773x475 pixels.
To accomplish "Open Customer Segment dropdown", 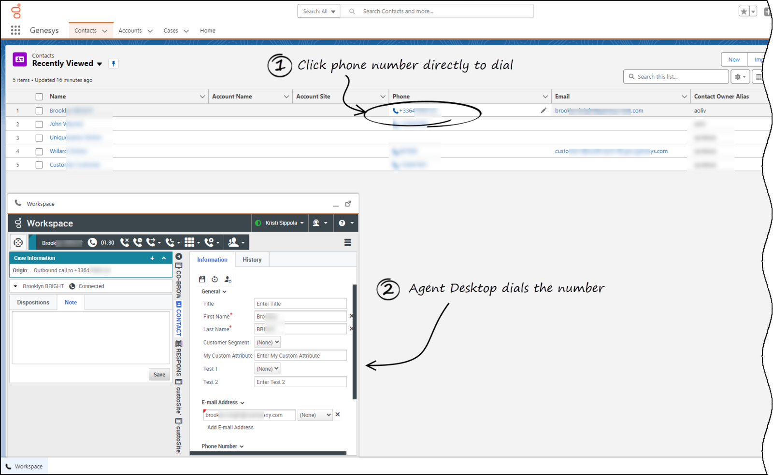I will click(268, 342).
